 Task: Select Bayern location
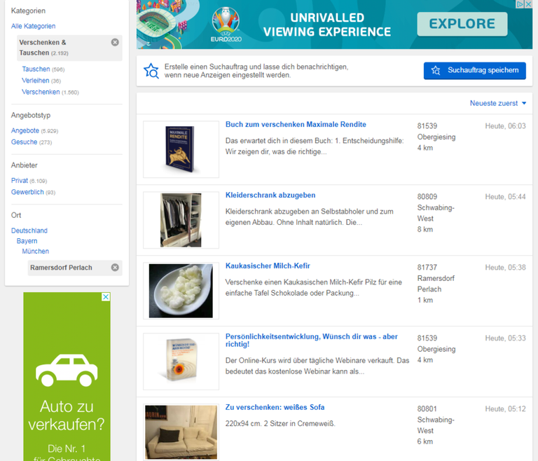[27, 241]
